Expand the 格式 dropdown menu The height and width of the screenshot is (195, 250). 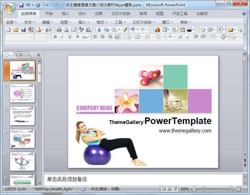coord(102,22)
